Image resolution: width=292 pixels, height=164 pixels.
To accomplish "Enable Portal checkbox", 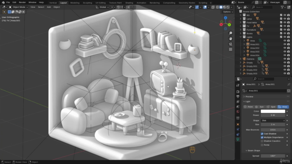I will click(262, 145).
